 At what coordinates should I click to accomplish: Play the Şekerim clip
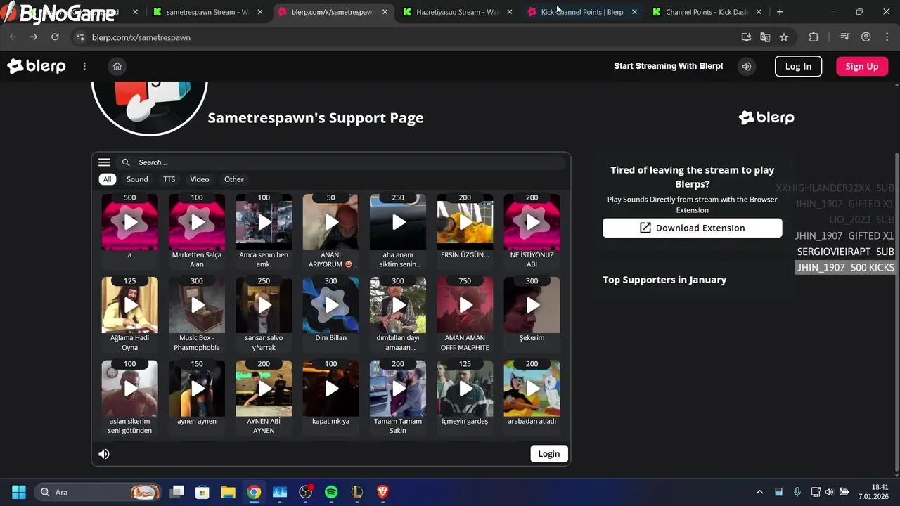532,305
